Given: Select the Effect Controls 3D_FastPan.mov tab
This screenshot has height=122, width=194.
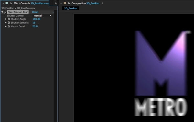Looking at the screenshot, I should 31,3.
